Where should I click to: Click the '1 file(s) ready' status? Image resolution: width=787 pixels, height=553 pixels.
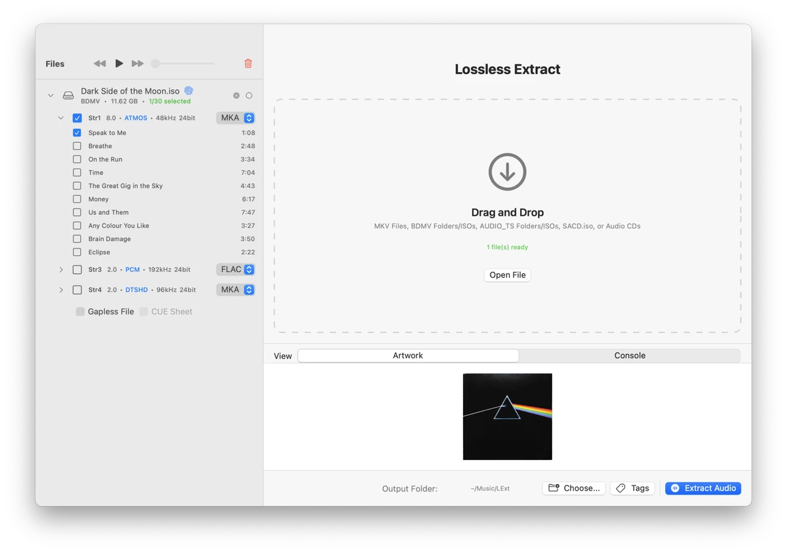(x=508, y=247)
